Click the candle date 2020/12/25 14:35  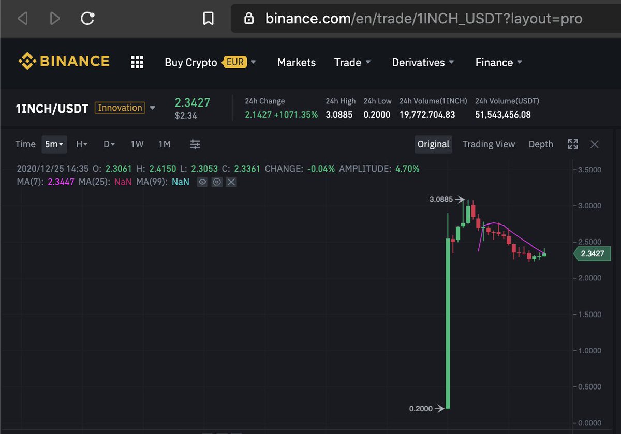click(x=53, y=169)
